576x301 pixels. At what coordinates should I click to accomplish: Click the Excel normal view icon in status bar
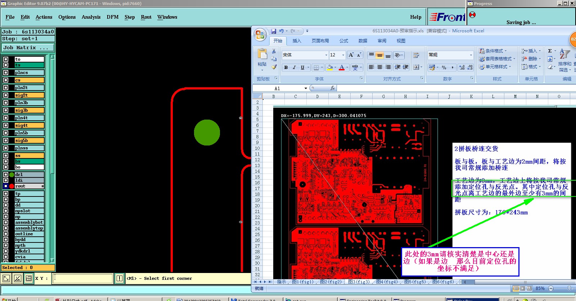point(516,288)
